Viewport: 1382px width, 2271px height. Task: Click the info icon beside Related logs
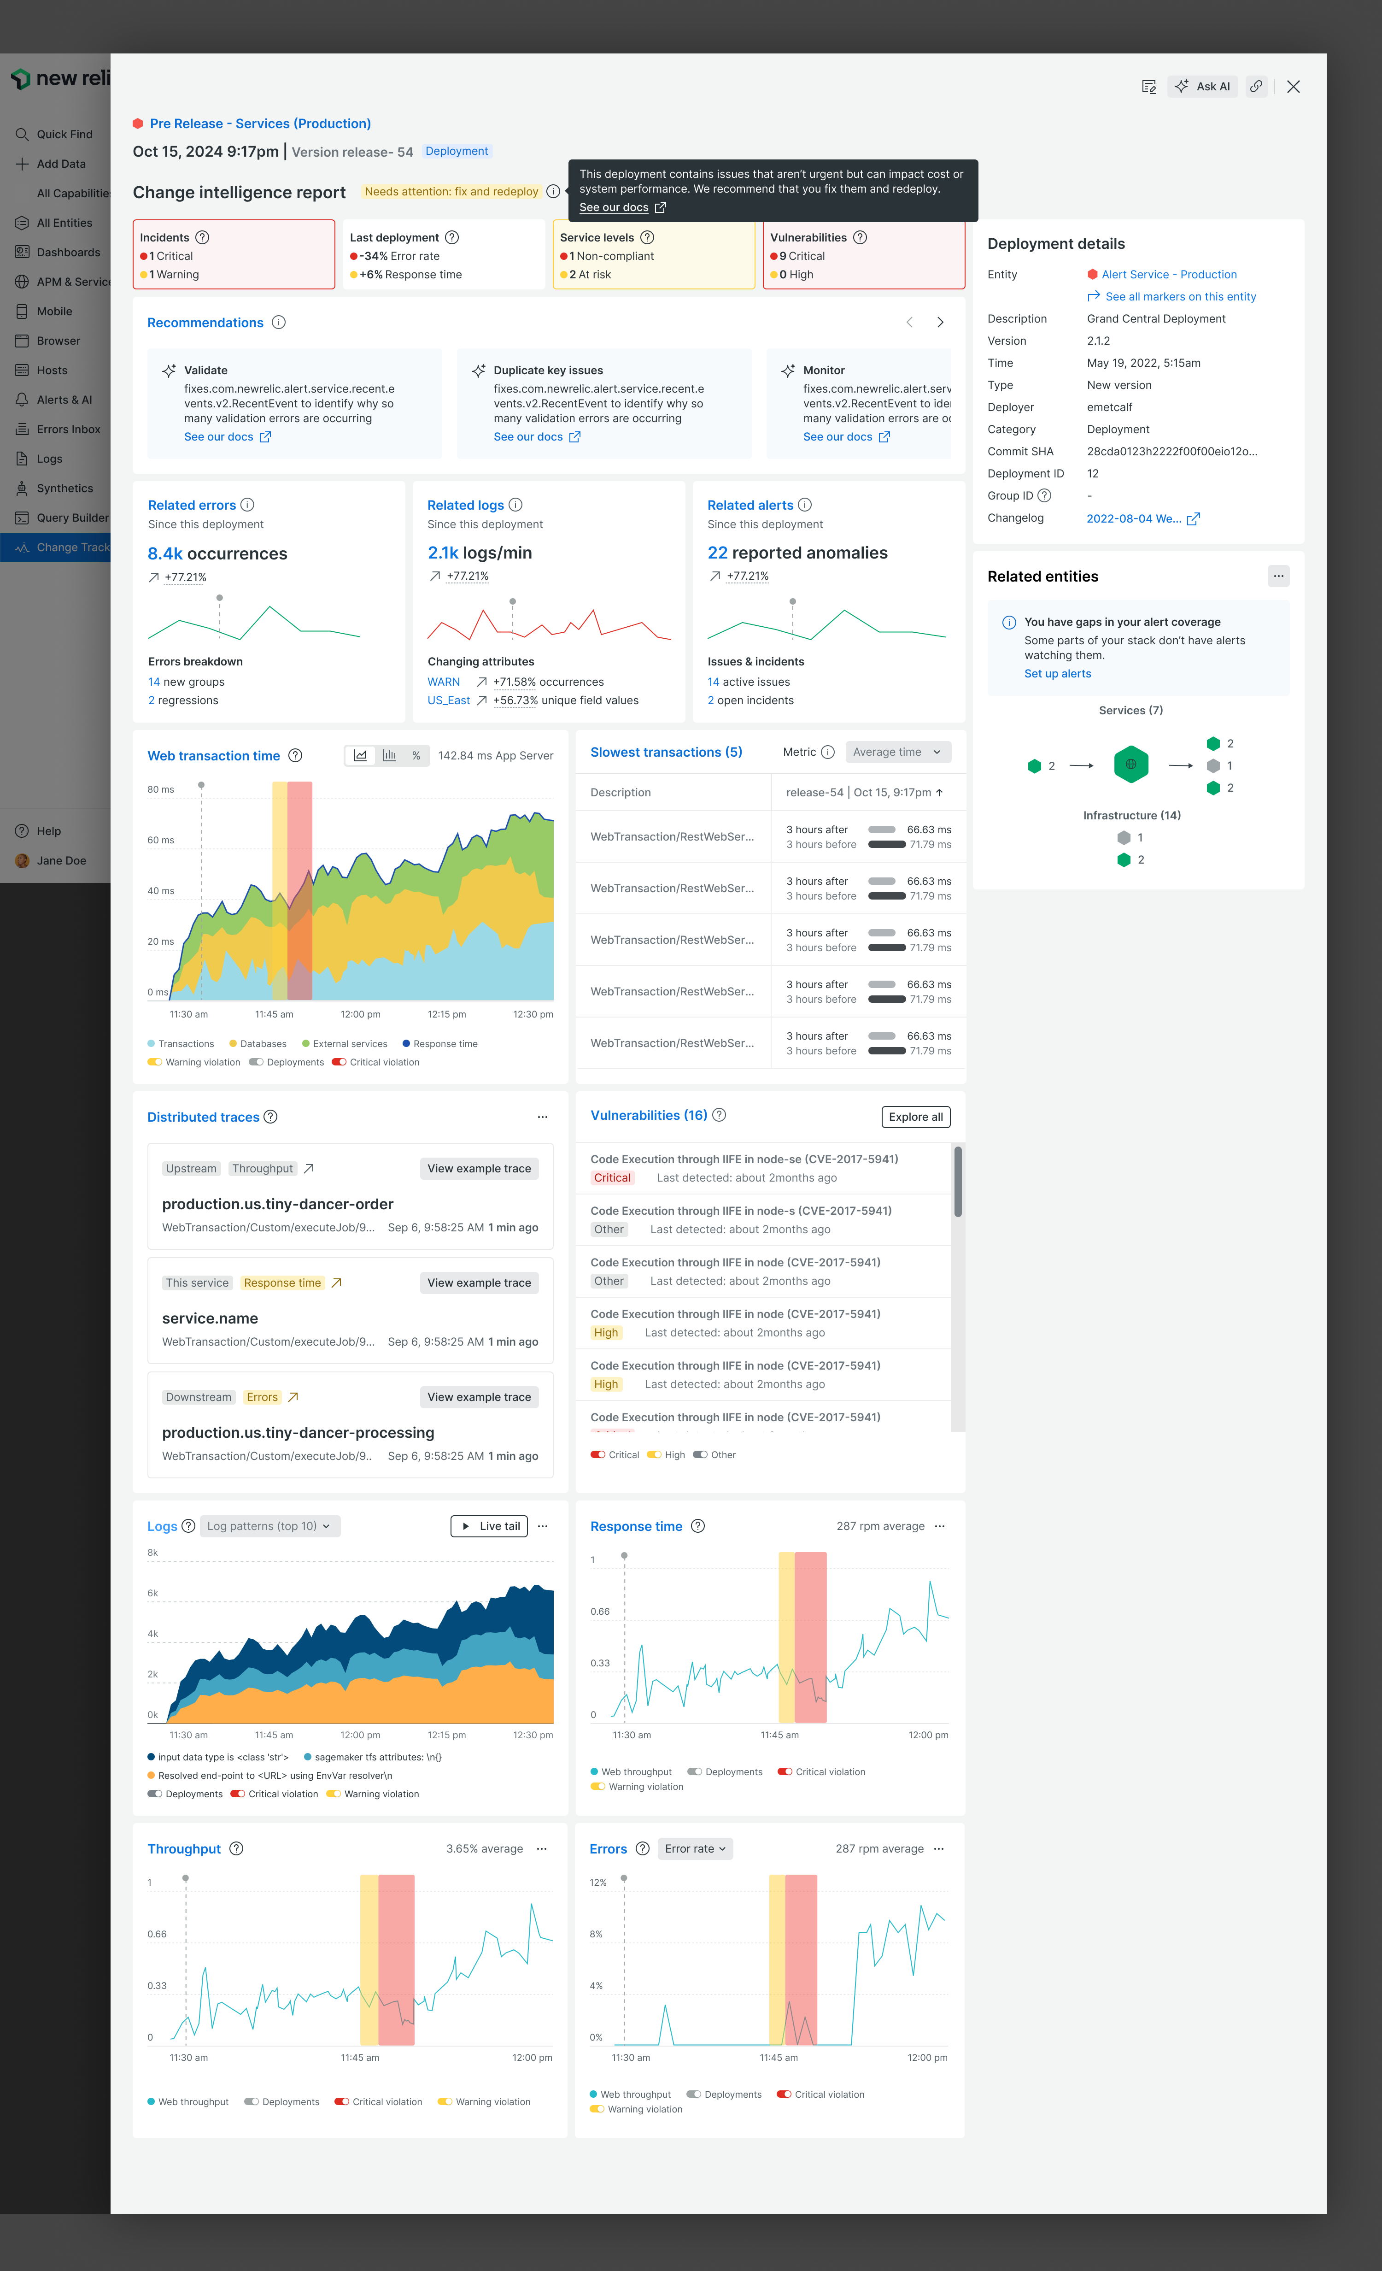click(x=516, y=505)
